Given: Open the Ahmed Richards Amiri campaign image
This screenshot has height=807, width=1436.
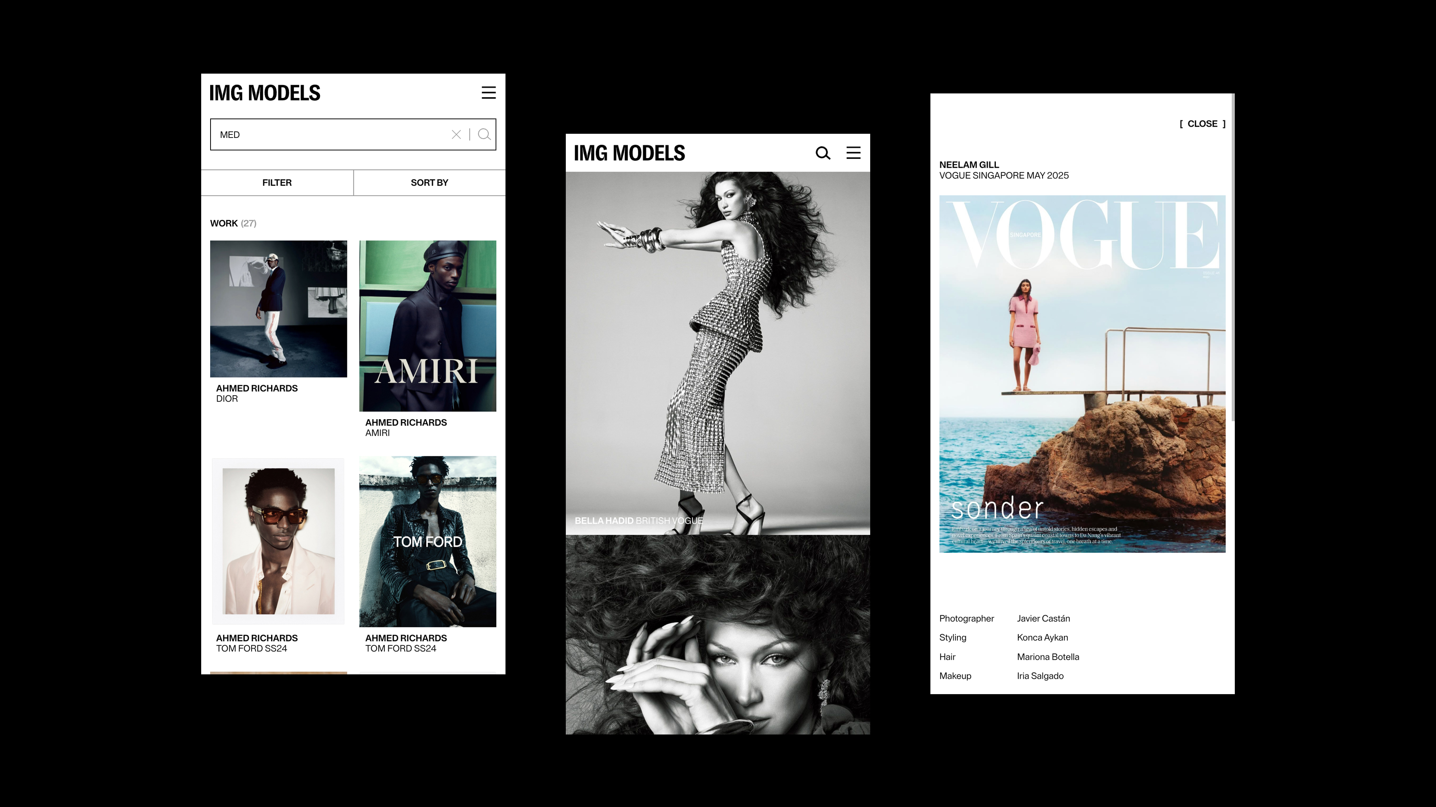Looking at the screenshot, I should click(x=427, y=326).
